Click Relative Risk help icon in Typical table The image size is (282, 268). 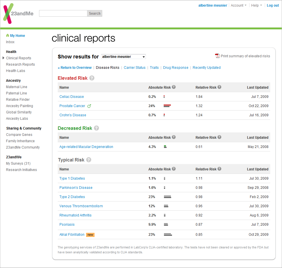219,169
